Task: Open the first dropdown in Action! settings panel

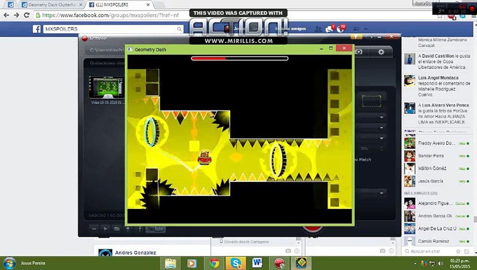Action: 381,117
